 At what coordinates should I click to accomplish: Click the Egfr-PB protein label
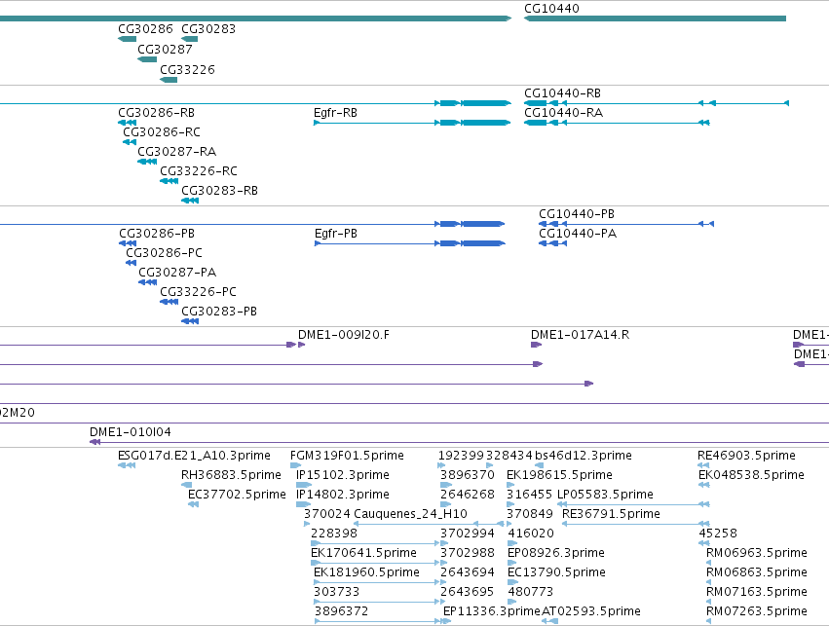tap(336, 234)
